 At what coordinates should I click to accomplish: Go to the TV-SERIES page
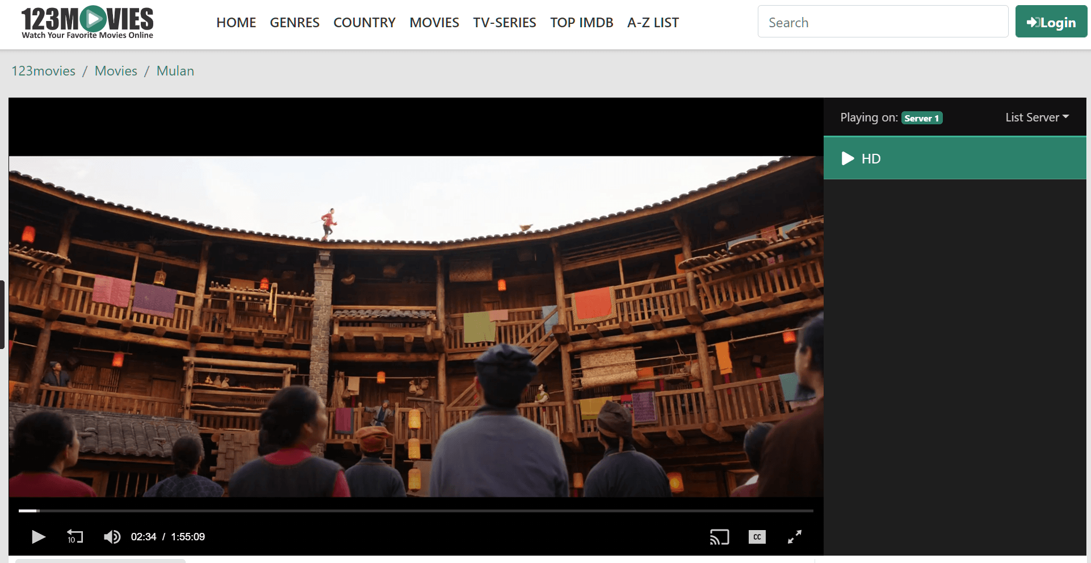tap(505, 23)
